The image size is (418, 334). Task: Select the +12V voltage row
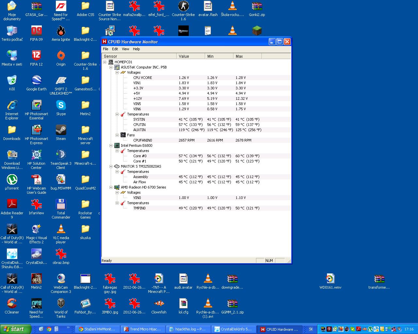[x=196, y=99]
